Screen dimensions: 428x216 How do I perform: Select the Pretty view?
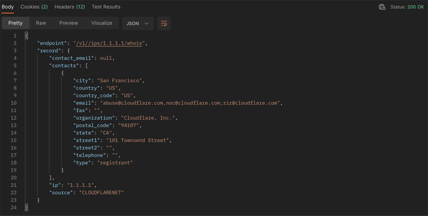[16, 23]
